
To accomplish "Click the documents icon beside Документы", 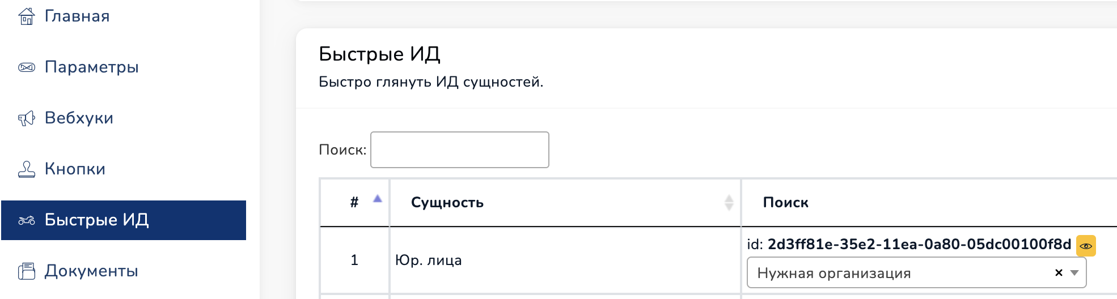I will pos(27,271).
